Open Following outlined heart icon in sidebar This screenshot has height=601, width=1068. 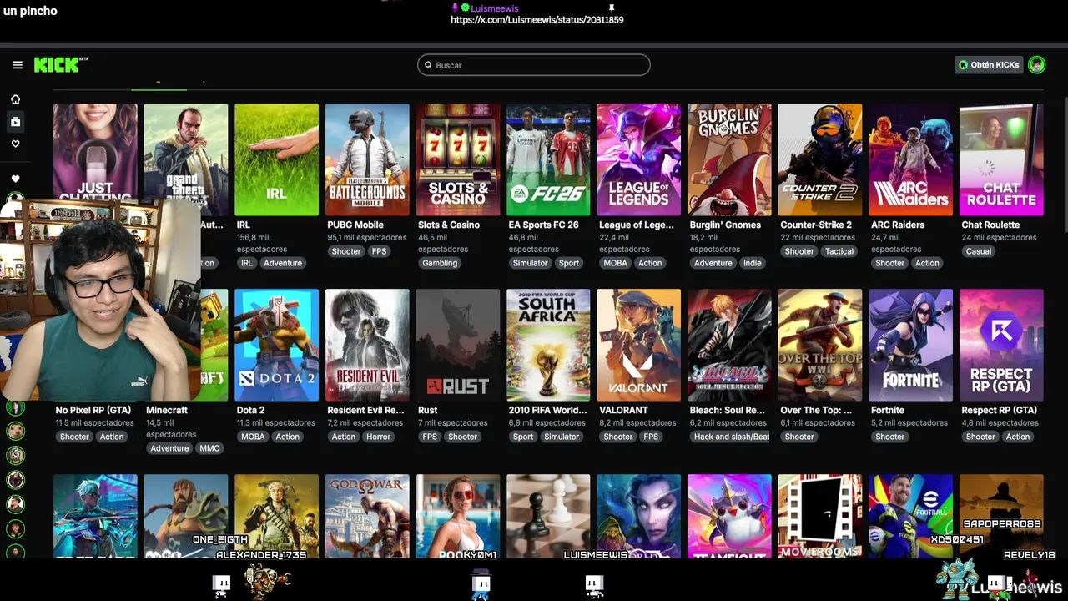[15, 144]
